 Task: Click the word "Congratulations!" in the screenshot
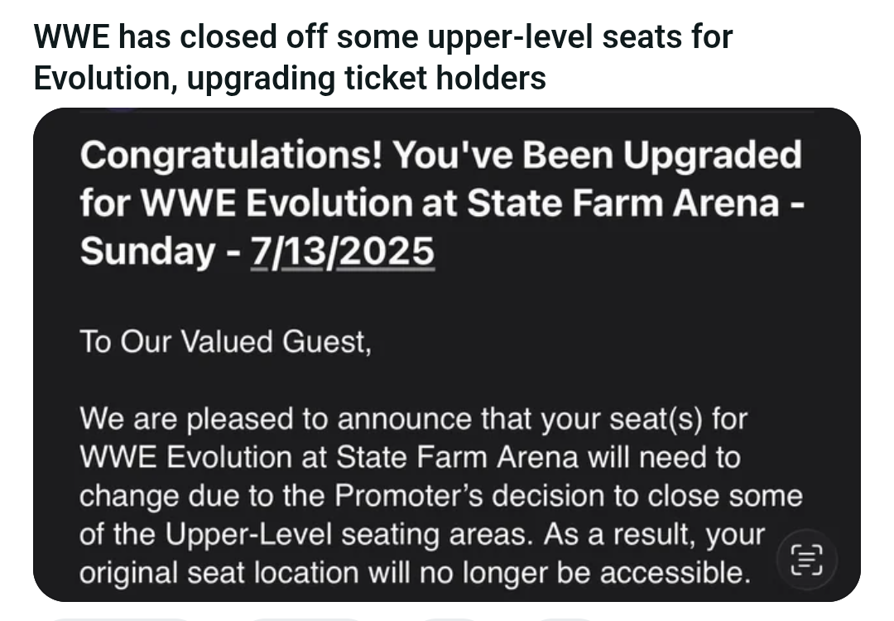pyautogui.click(x=231, y=156)
